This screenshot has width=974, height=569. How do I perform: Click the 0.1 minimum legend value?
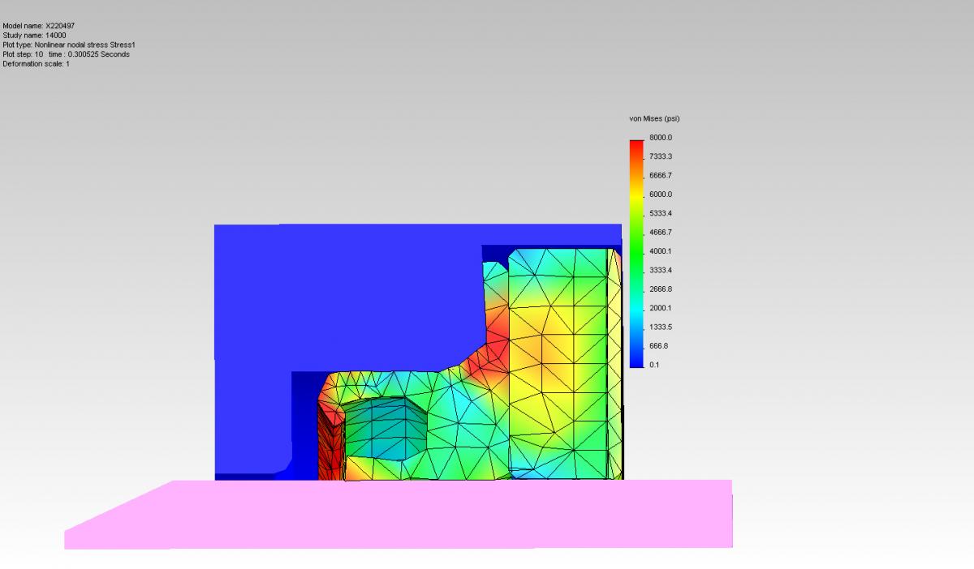[x=654, y=365]
